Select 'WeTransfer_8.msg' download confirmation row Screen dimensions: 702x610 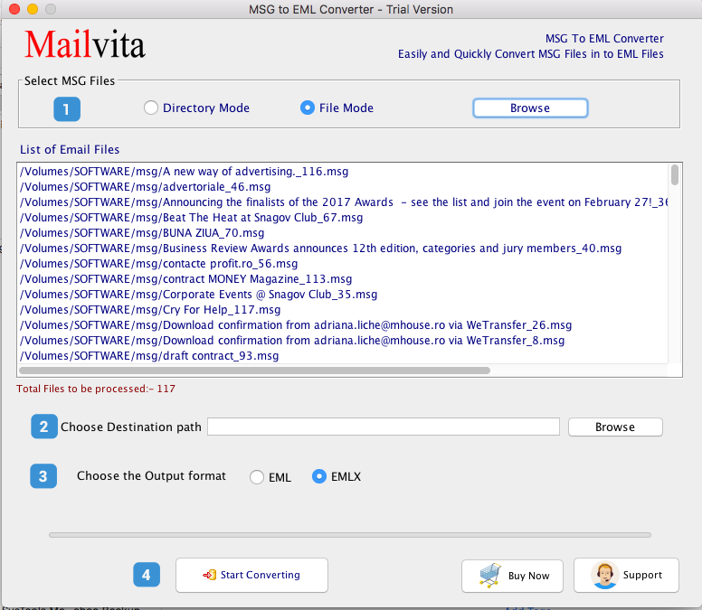[x=343, y=341]
